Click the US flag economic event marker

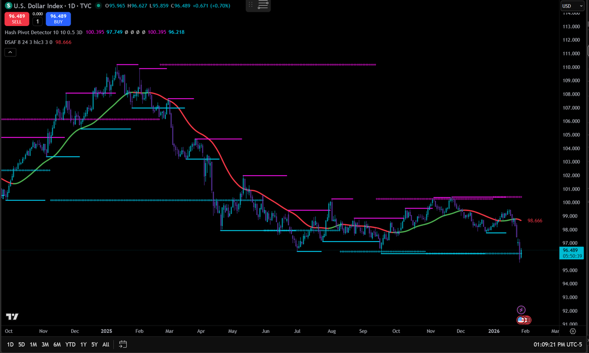tap(521, 320)
